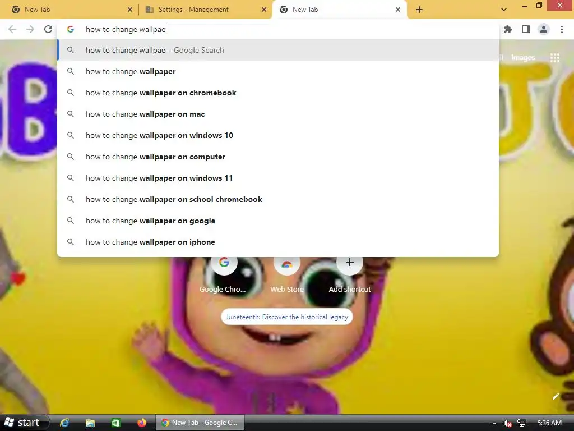Screen dimensions: 574x431
Task: Select New Tab - Google Chrome taskbar button
Action: pyautogui.click(x=200, y=423)
